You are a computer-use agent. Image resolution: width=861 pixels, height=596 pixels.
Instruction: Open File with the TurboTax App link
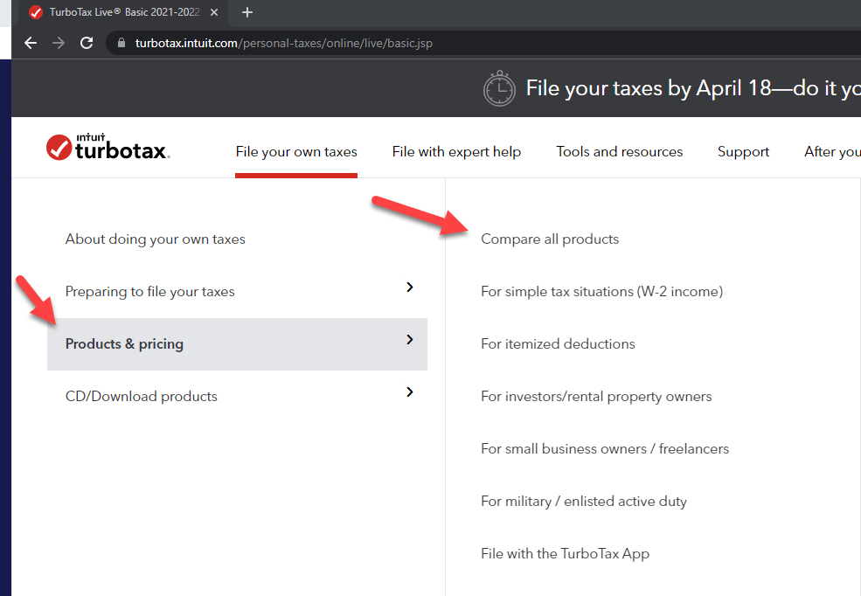tap(565, 554)
